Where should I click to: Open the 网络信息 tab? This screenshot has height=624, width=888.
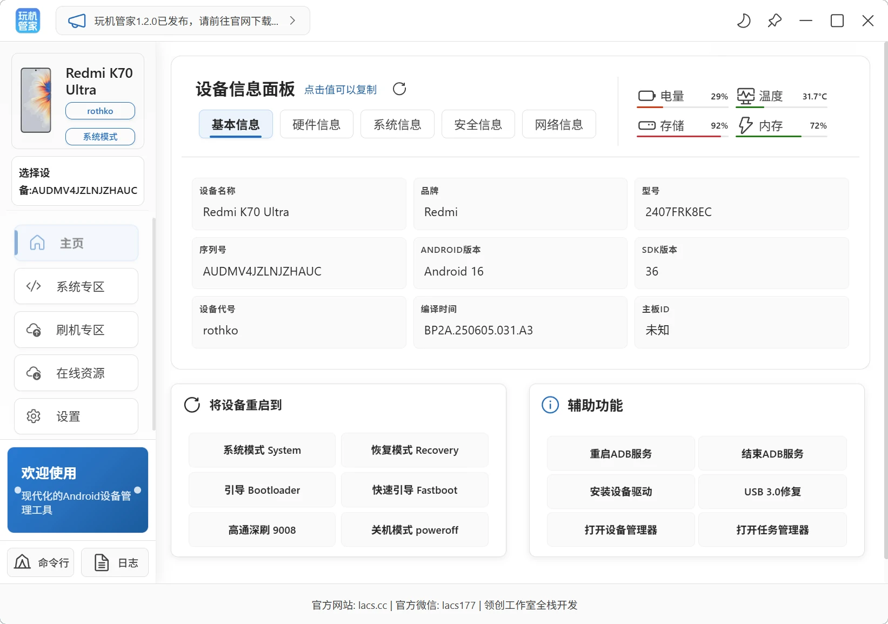[558, 124]
